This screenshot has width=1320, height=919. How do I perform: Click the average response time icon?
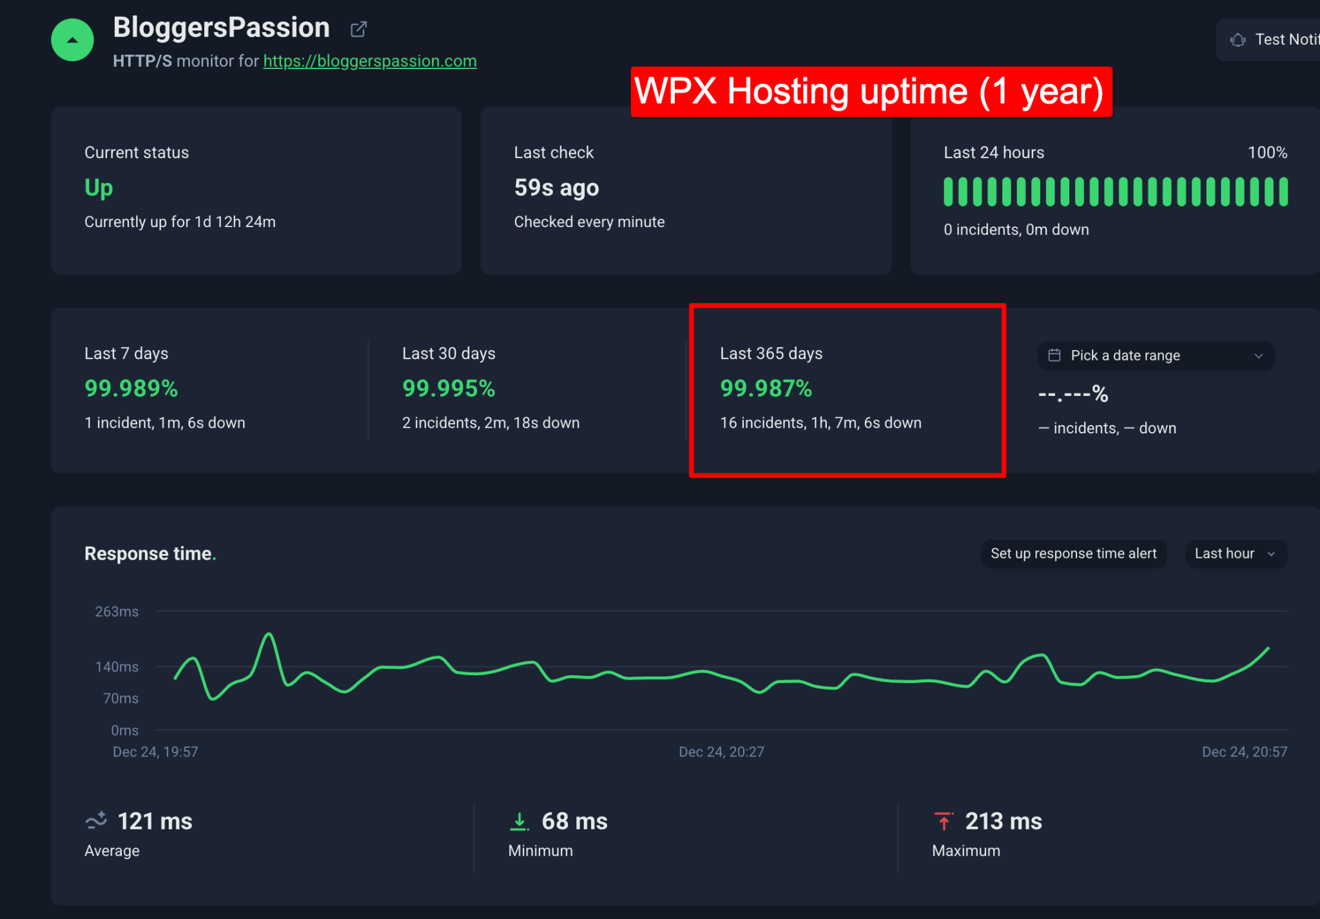coord(96,820)
